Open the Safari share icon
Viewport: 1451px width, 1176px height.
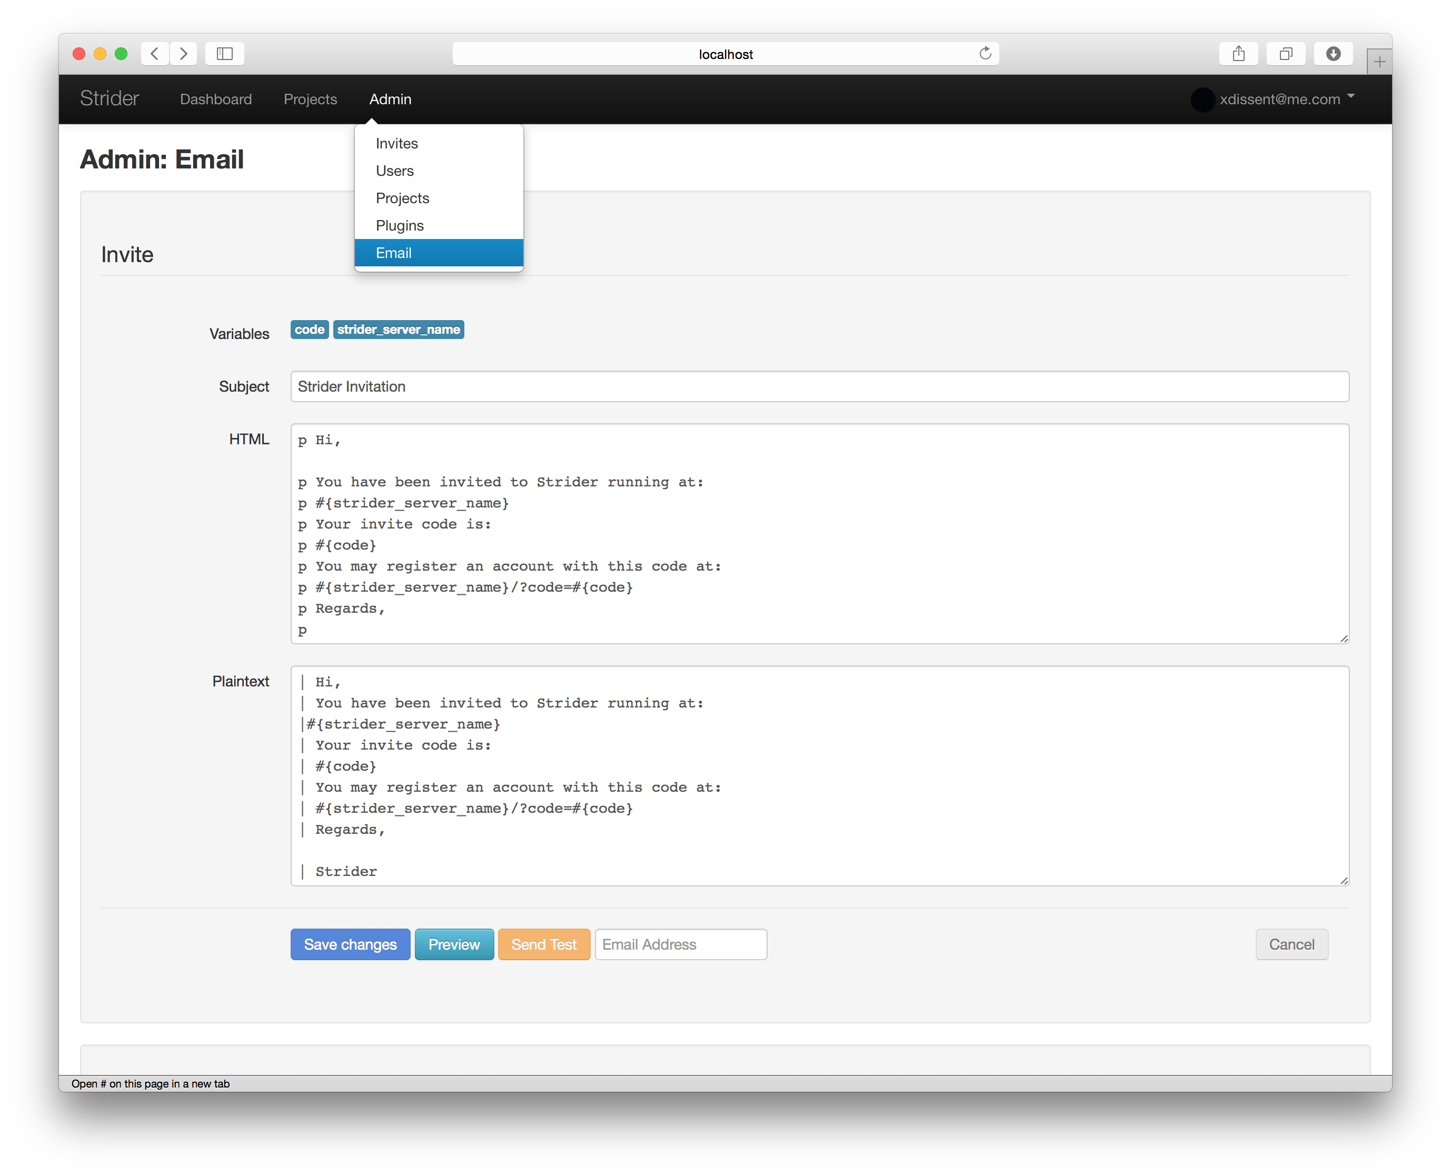click(1238, 54)
